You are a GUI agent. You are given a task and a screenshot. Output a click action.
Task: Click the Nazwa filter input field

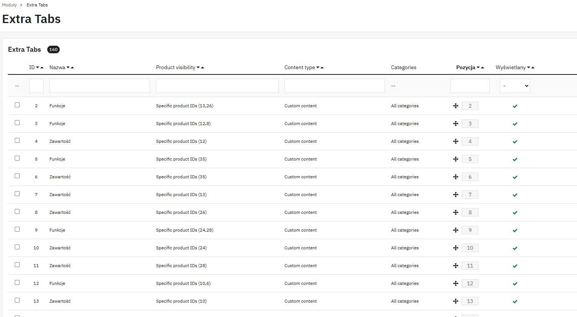[x=100, y=86]
